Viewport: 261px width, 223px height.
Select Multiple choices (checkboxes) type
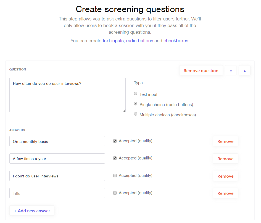[x=136, y=114]
